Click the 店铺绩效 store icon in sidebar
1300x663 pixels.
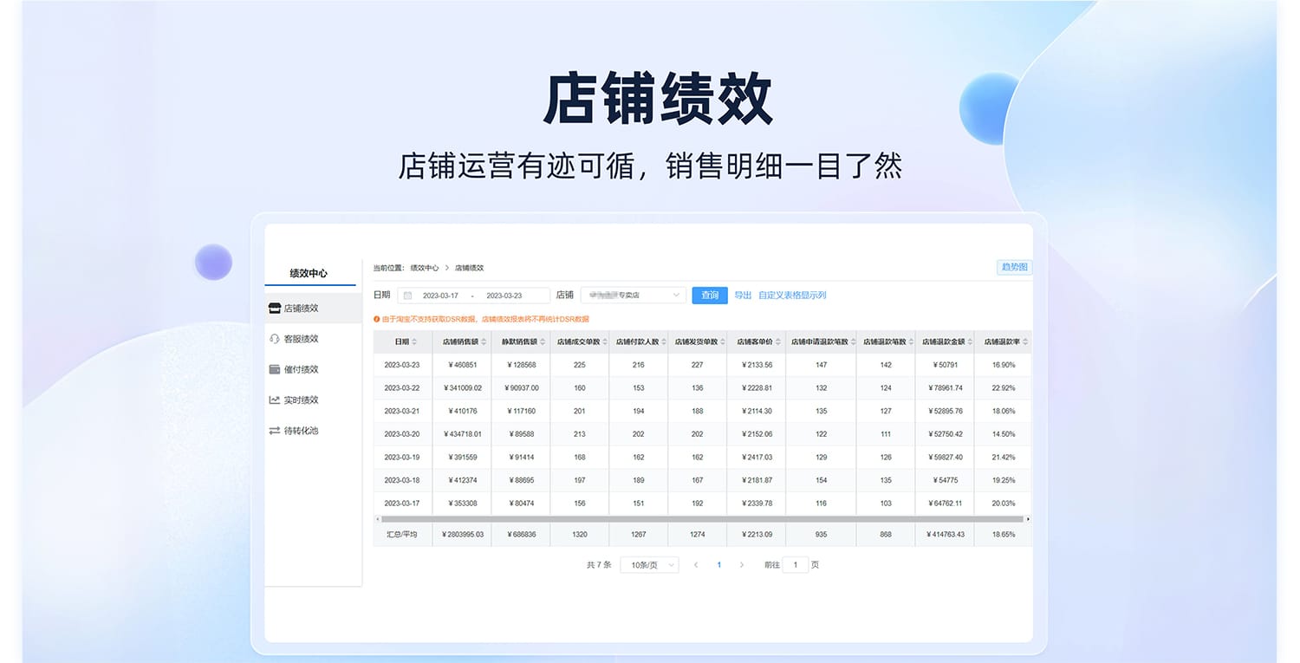(275, 308)
